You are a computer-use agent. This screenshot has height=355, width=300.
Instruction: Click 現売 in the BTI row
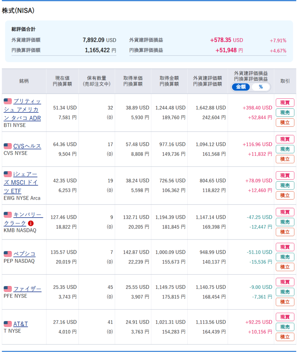pyautogui.click(x=285, y=113)
